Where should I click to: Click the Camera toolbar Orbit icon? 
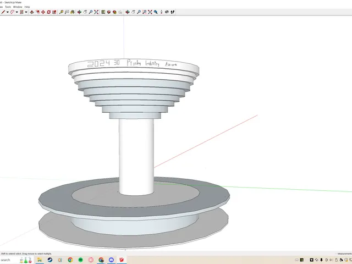point(127,12)
